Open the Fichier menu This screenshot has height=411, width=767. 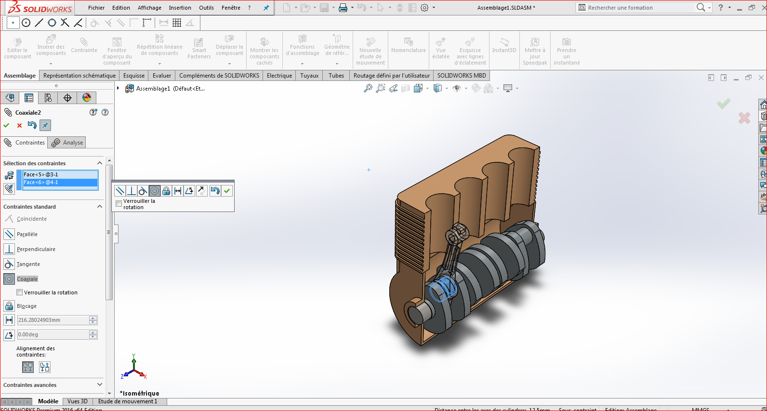point(96,8)
